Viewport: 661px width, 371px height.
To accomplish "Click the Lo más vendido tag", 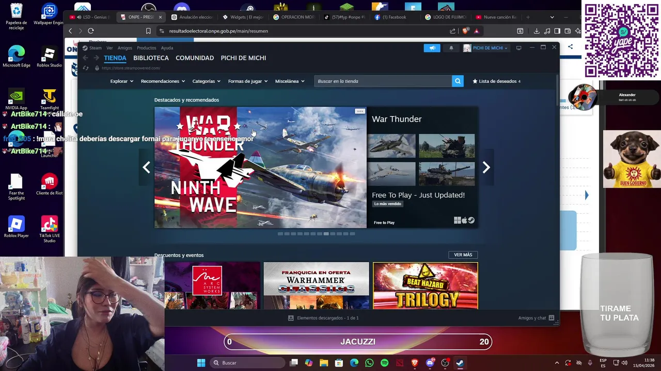I will point(388,204).
